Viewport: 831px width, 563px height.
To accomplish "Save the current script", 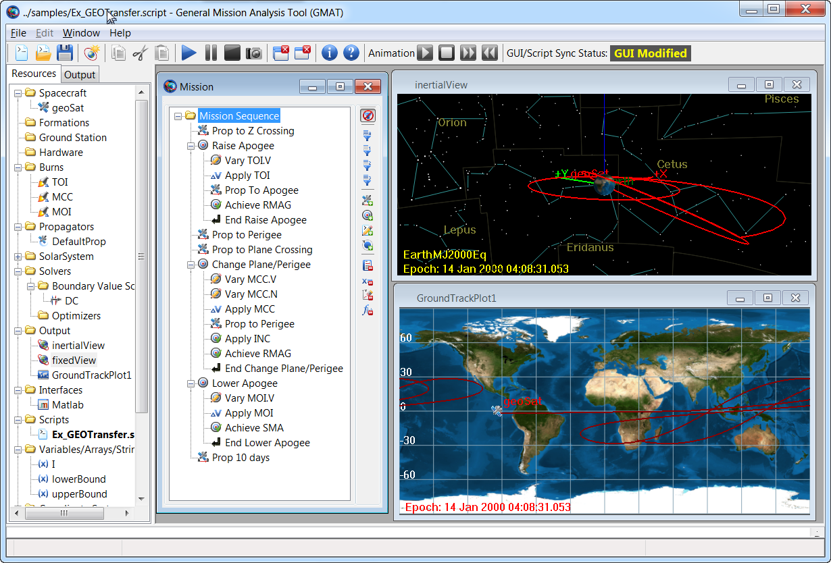I will point(64,53).
